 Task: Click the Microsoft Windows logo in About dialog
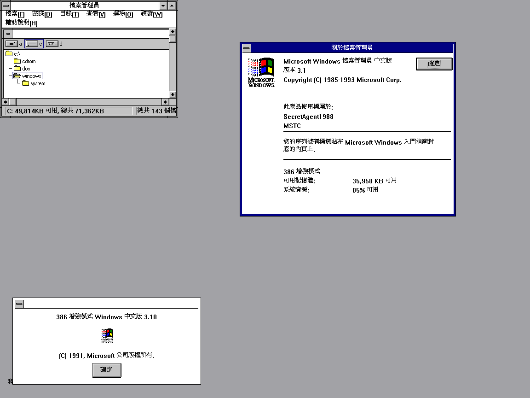click(261, 72)
